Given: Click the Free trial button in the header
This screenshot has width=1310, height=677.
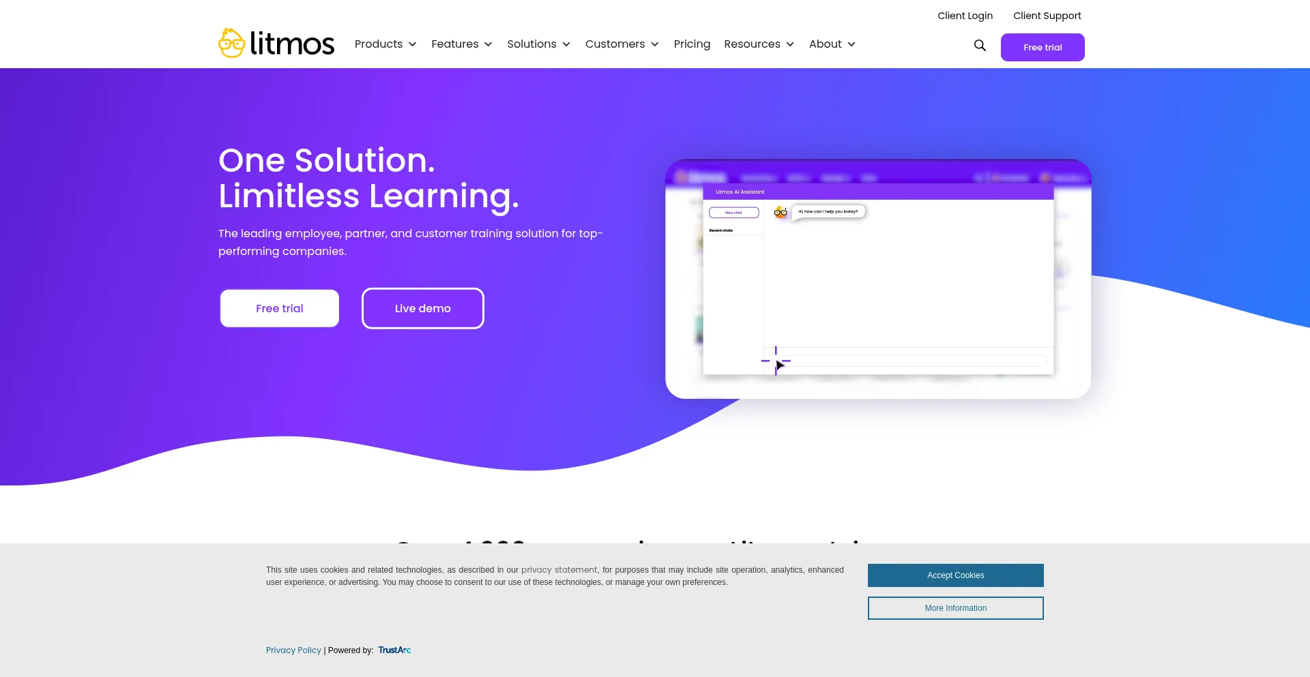Looking at the screenshot, I should 1043,47.
